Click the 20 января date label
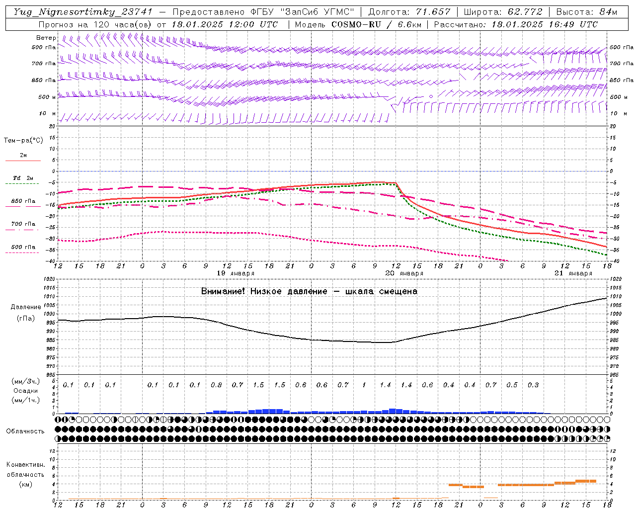 click(x=404, y=273)
